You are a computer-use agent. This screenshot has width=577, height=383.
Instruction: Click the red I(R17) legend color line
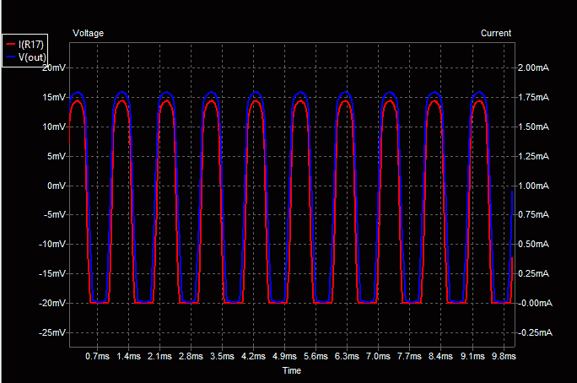tap(11, 45)
